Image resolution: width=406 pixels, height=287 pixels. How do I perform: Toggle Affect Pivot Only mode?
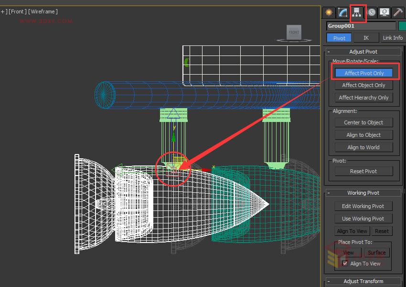click(x=364, y=73)
